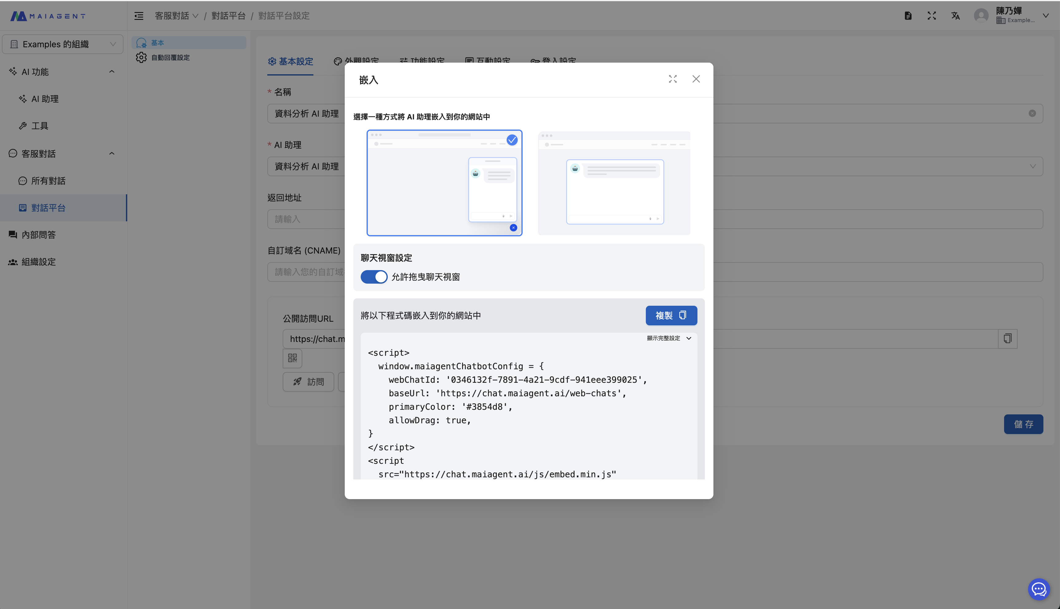Copy the public URL using the copy icon
1060x609 pixels.
coord(1007,338)
